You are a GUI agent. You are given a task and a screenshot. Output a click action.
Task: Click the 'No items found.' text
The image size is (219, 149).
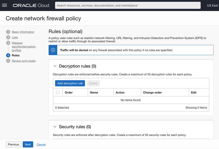pos(131,100)
